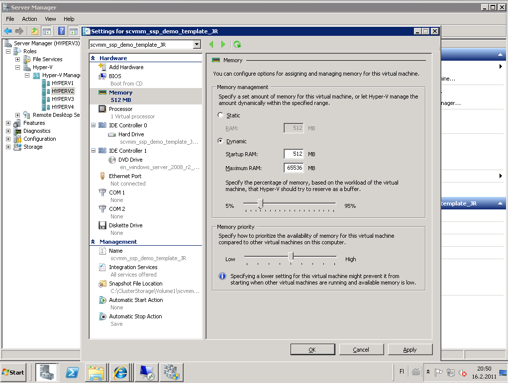Expand File Services in tree

(18, 59)
